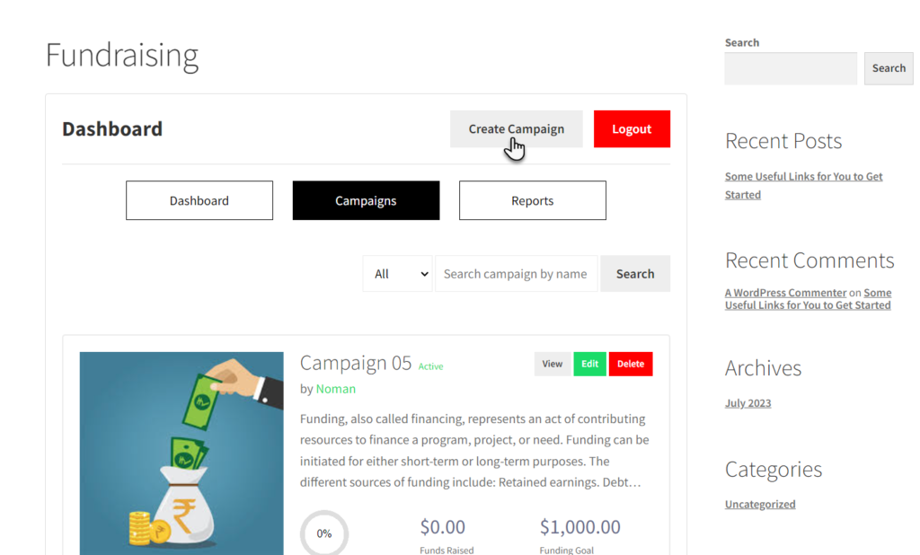Open the Campaign 05 money bag thumbnail
The width and height of the screenshot is (920, 555).
(x=181, y=454)
